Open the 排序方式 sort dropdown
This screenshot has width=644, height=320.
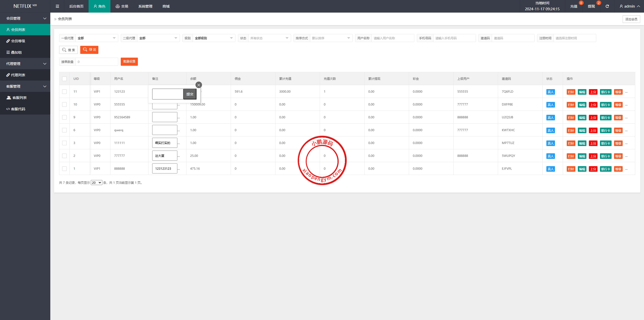(x=331, y=38)
